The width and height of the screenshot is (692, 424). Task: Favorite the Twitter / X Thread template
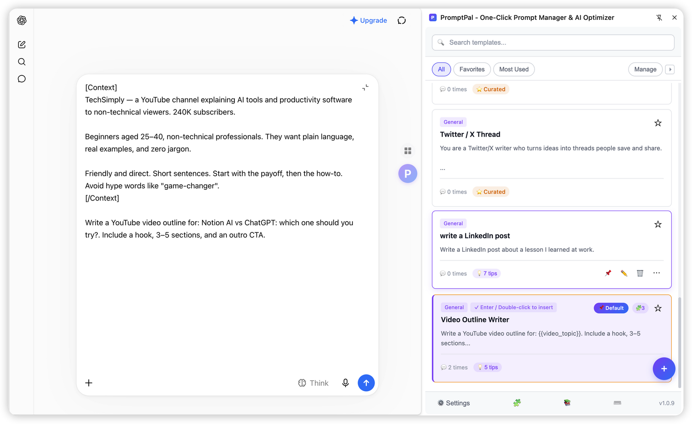658,123
